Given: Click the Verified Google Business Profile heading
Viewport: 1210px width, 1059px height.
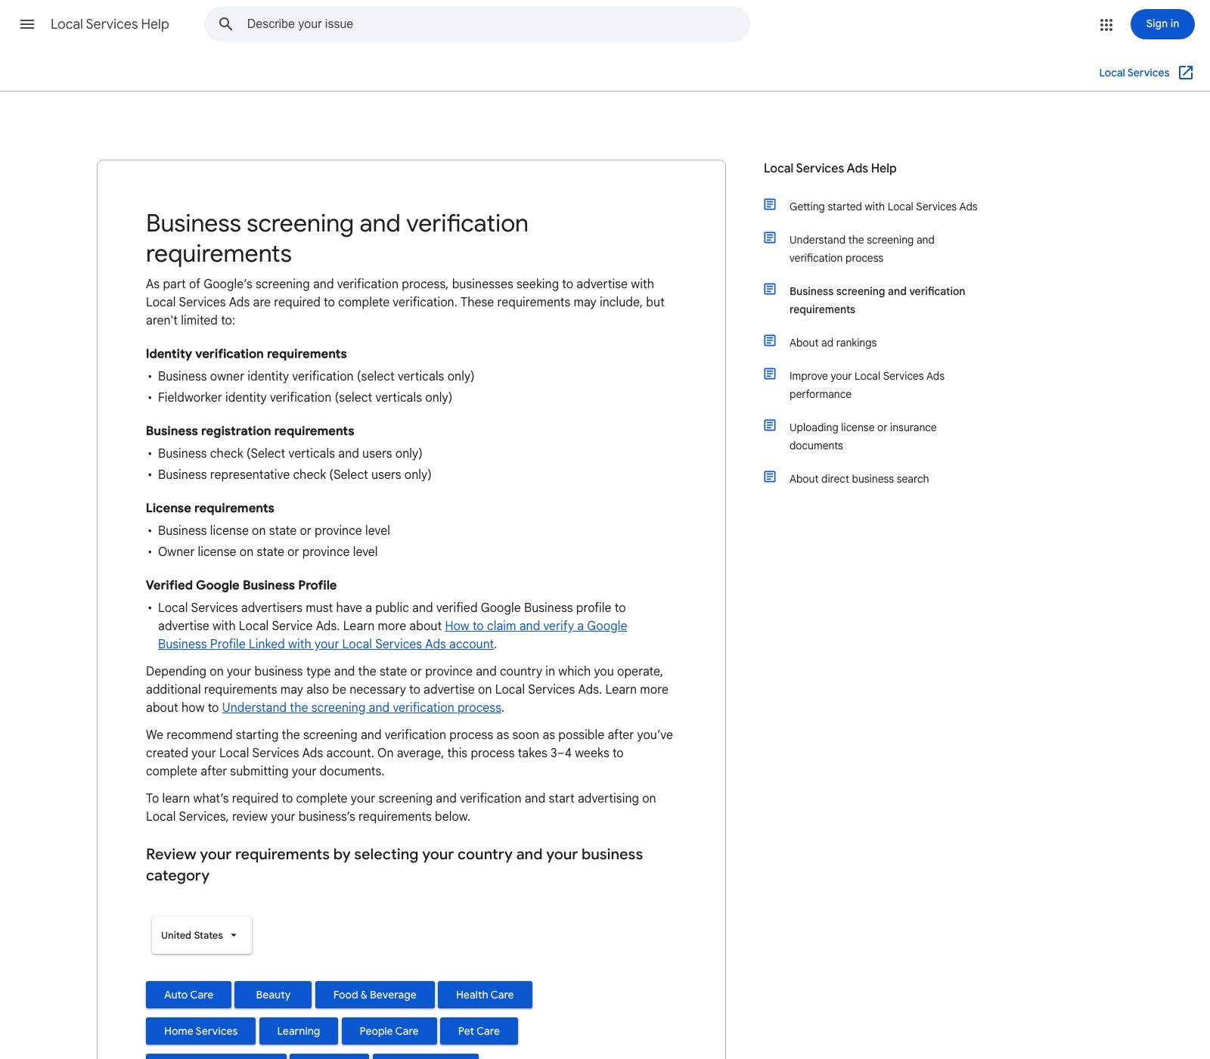Looking at the screenshot, I should pos(241,585).
